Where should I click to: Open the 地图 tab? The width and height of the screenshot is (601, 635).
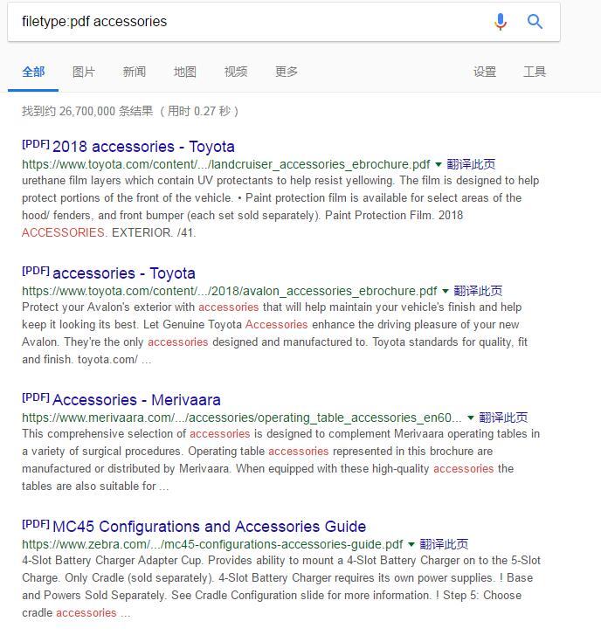pos(185,72)
